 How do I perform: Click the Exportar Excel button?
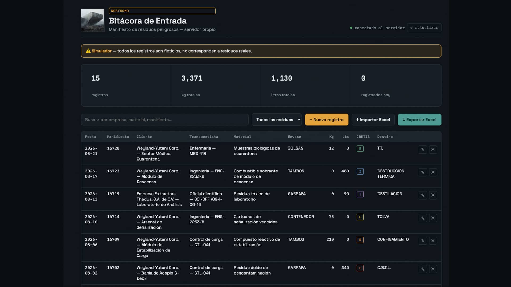(419, 120)
